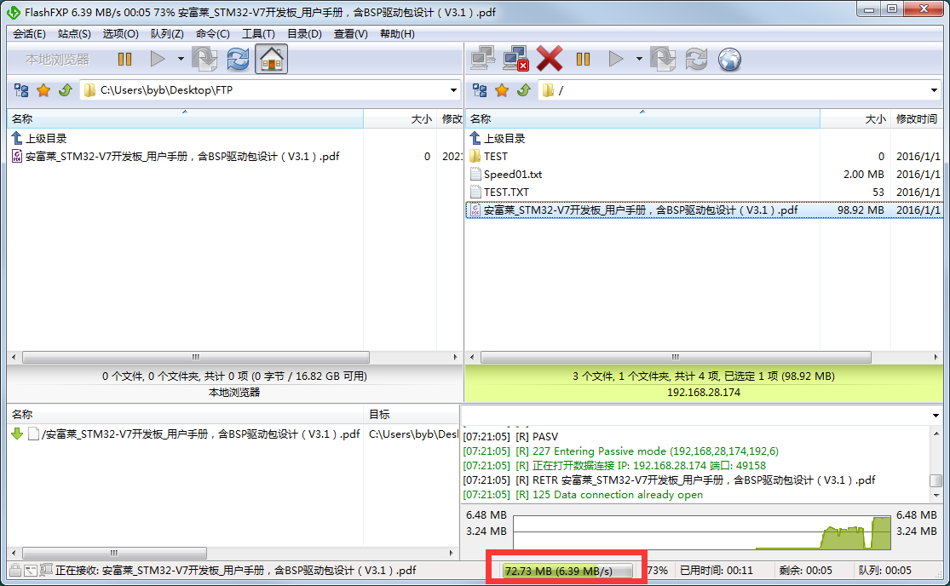Sort the remote list by the 大小 column header
Screen dimensions: 950x586
pos(855,118)
